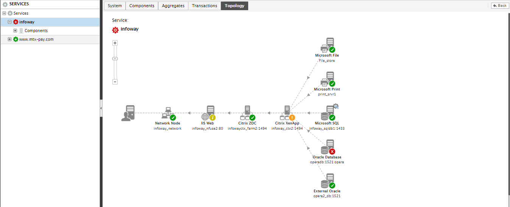Click the yellow info badge on IIS Web

click(213, 118)
